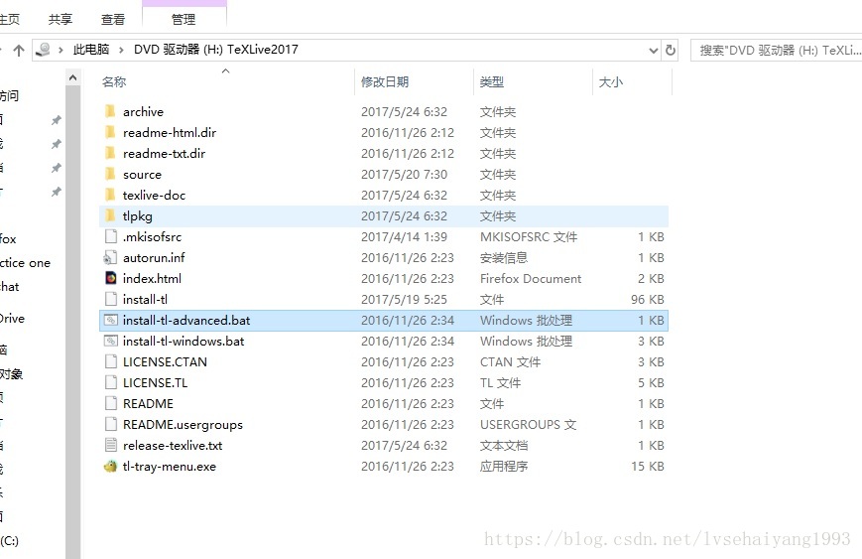Open the 管理 ribbon tab
This screenshot has width=862, height=559.
pos(184,19)
